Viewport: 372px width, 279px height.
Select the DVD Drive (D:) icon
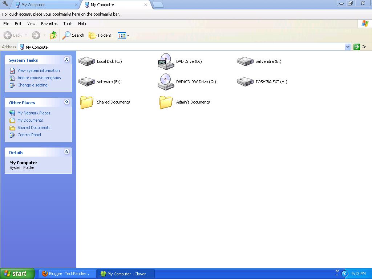pos(166,61)
